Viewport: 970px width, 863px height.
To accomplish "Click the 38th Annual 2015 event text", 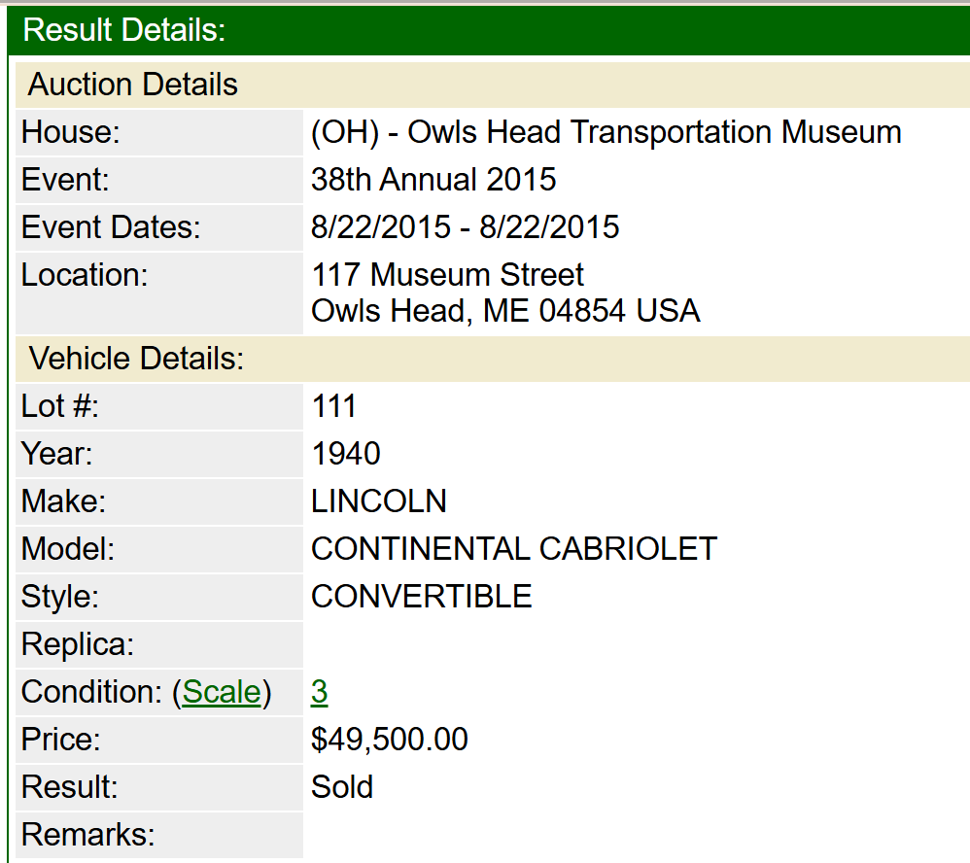I will (x=433, y=180).
